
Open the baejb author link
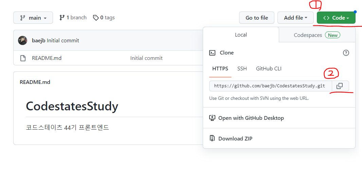[x=39, y=41]
